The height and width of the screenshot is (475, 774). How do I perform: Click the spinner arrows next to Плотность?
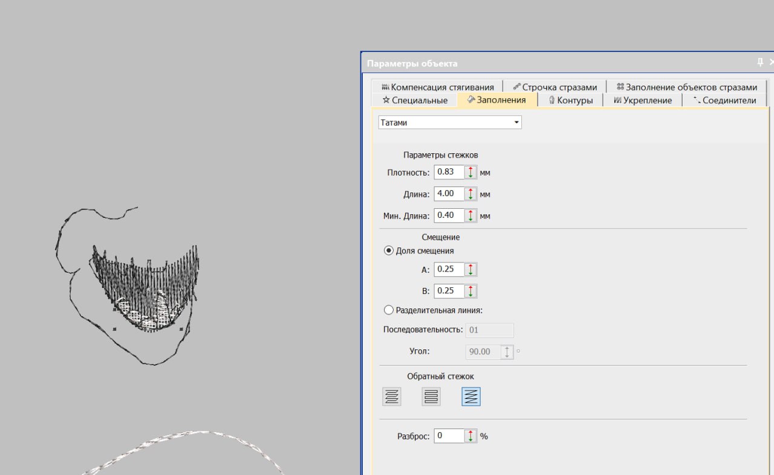470,172
